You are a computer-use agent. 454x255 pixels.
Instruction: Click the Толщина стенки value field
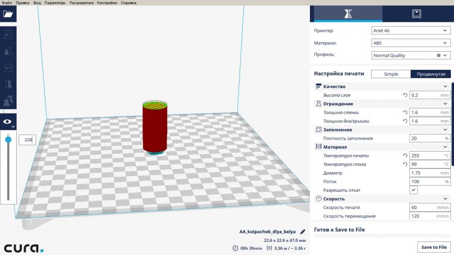point(429,112)
